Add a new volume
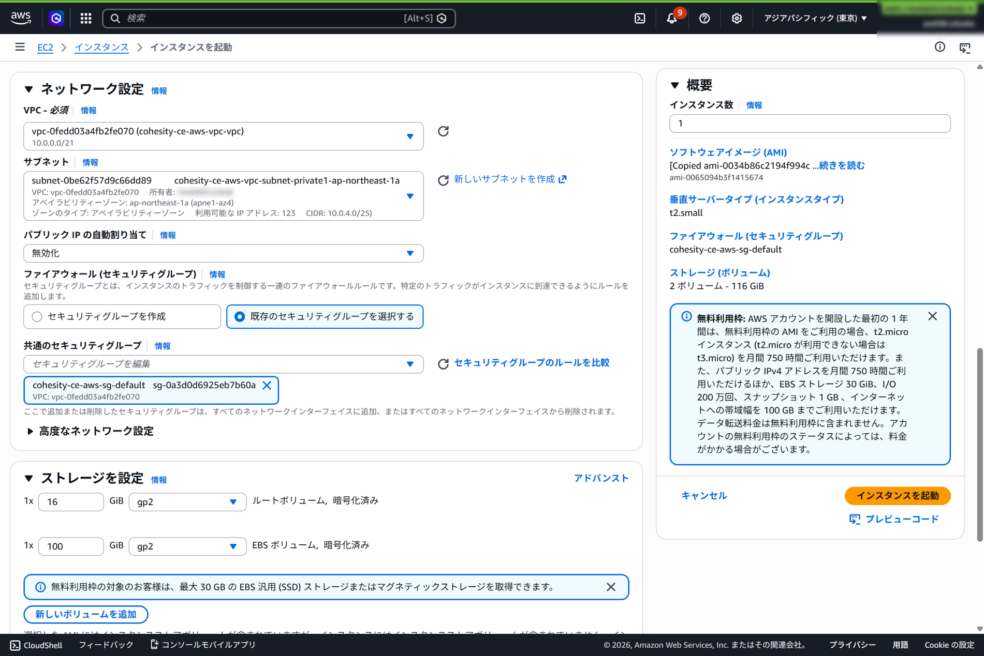Image resolution: width=984 pixels, height=656 pixels. coord(86,614)
